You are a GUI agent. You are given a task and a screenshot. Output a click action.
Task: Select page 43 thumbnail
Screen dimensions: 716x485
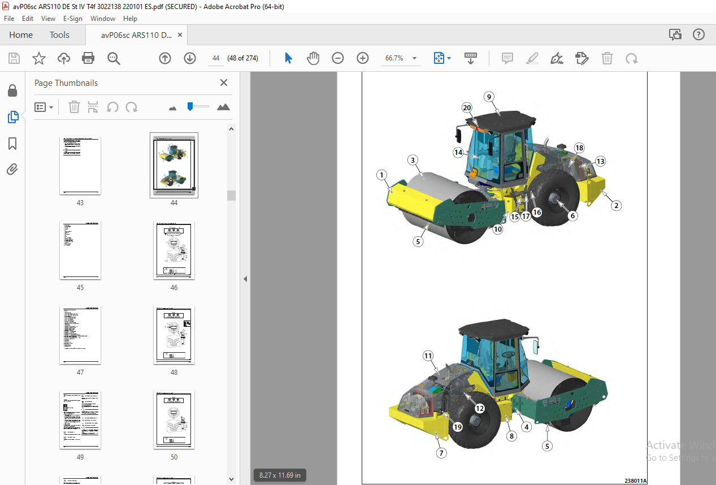tap(80, 166)
